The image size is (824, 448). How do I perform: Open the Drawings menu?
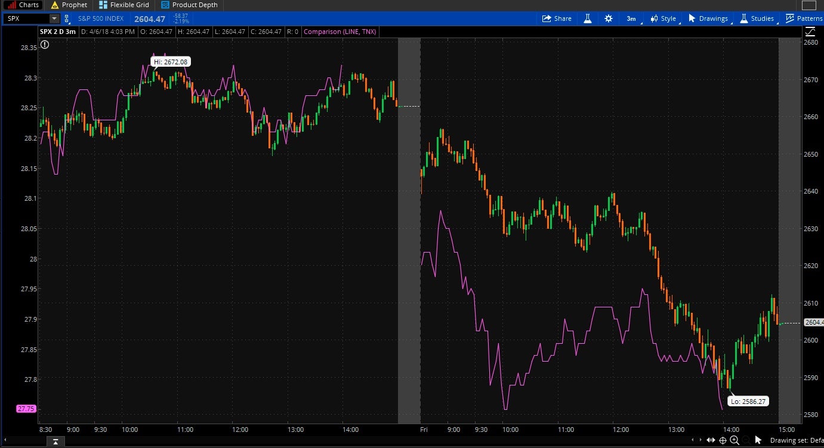click(x=708, y=18)
